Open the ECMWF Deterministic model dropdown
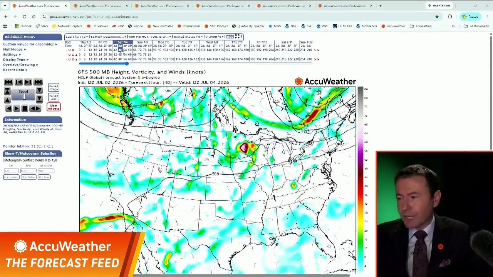 pyautogui.click(x=108, y=37)
